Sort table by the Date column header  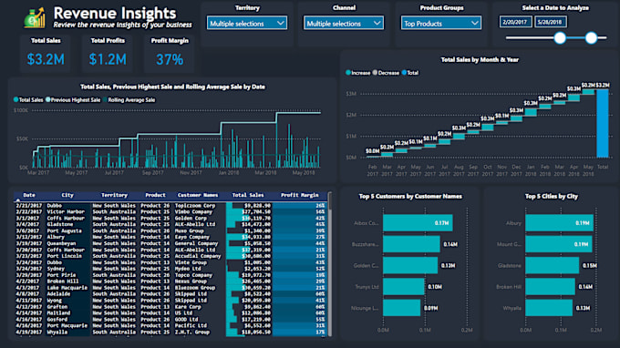(x=29, y=195)
